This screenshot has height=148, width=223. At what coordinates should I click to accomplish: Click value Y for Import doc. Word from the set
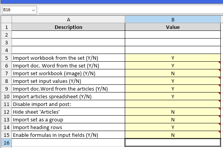point(173,66)
